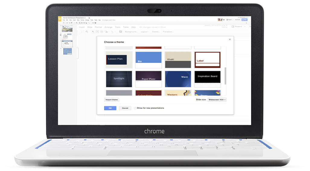Open the dropdown arrow beside large Present button

[245, 27]
